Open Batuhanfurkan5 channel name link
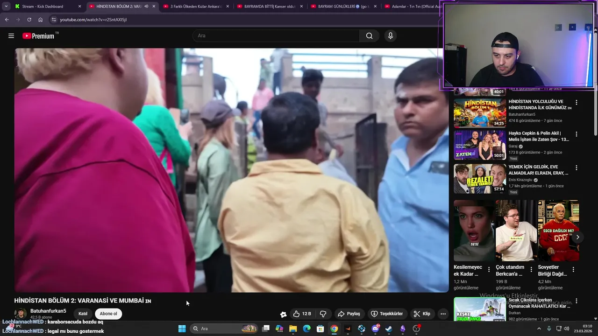This screenshot has height=336, width=598. (x=48, y=311)
